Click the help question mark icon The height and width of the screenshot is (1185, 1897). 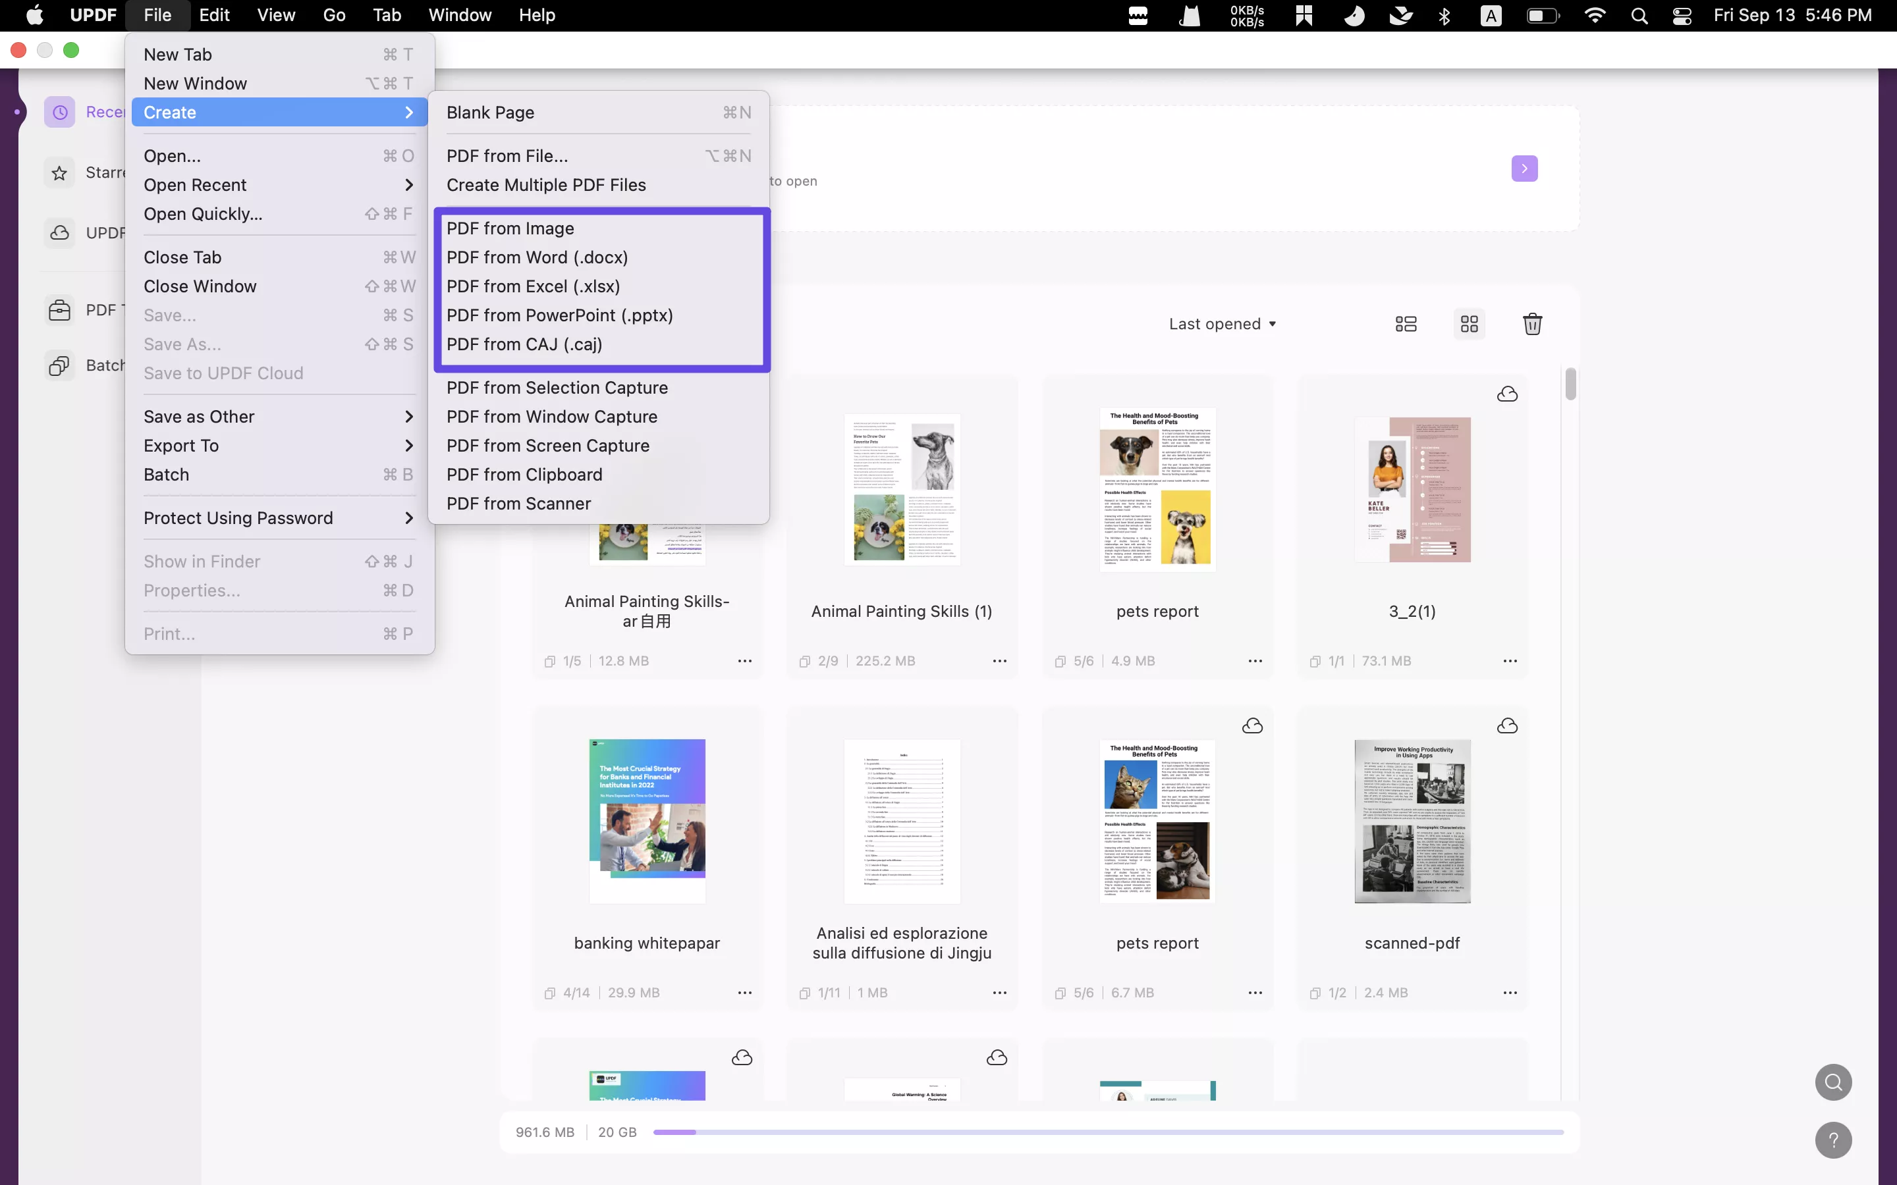[x=1834, y=1140]
